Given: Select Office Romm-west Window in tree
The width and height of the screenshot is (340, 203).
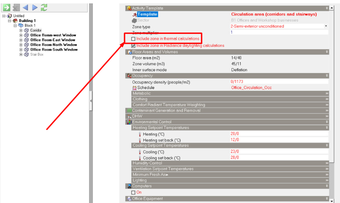Looking at the screenshot, I should pos(53,35).
